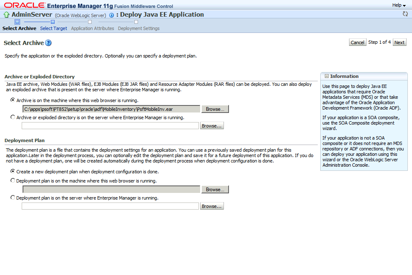The height and width of the screenshot is (275, 412).
Task: Click the 'Archive or Exploded Directory' section heading
Action: click(40, 77)
